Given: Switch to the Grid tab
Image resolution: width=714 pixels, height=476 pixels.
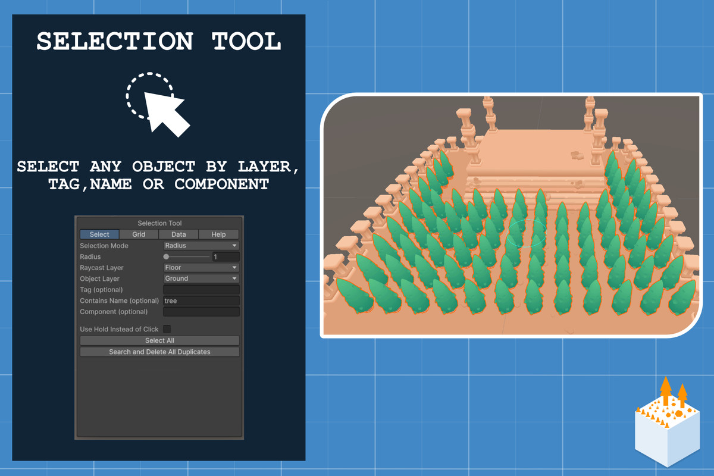Looking at the screenshot, I should tap(139, 234).
